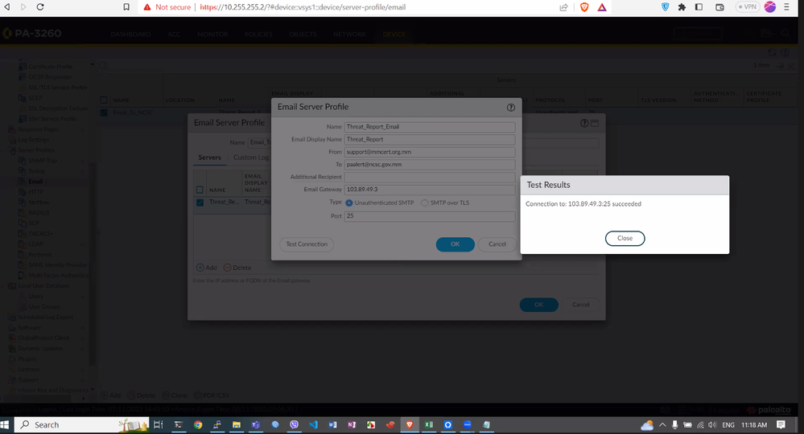Cancel the front Email Server Profile dialog

(497, 244)
